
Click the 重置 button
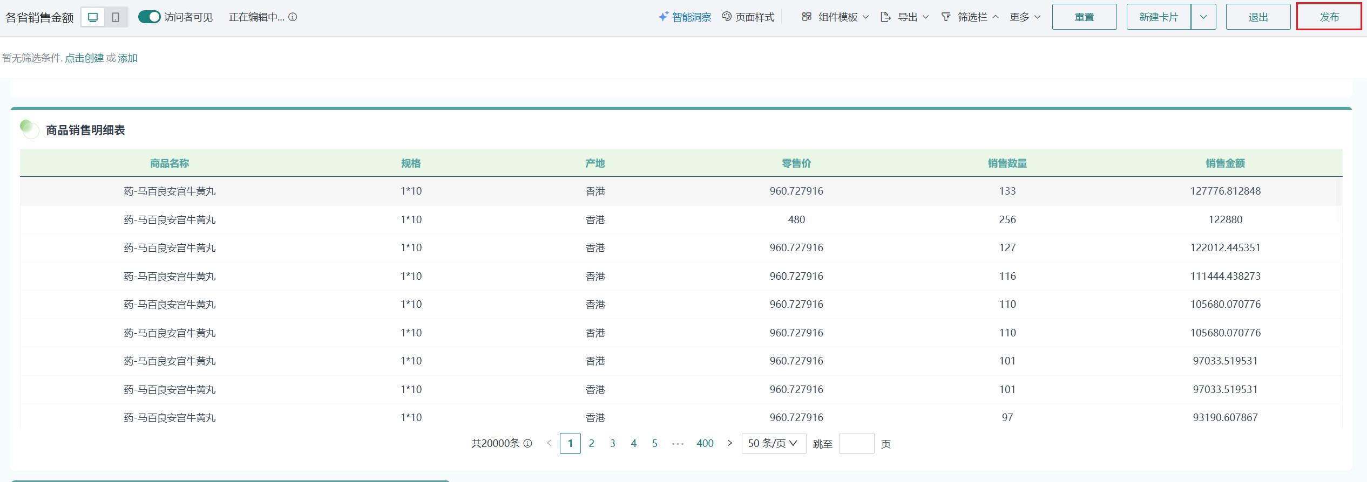point(1084,17)
